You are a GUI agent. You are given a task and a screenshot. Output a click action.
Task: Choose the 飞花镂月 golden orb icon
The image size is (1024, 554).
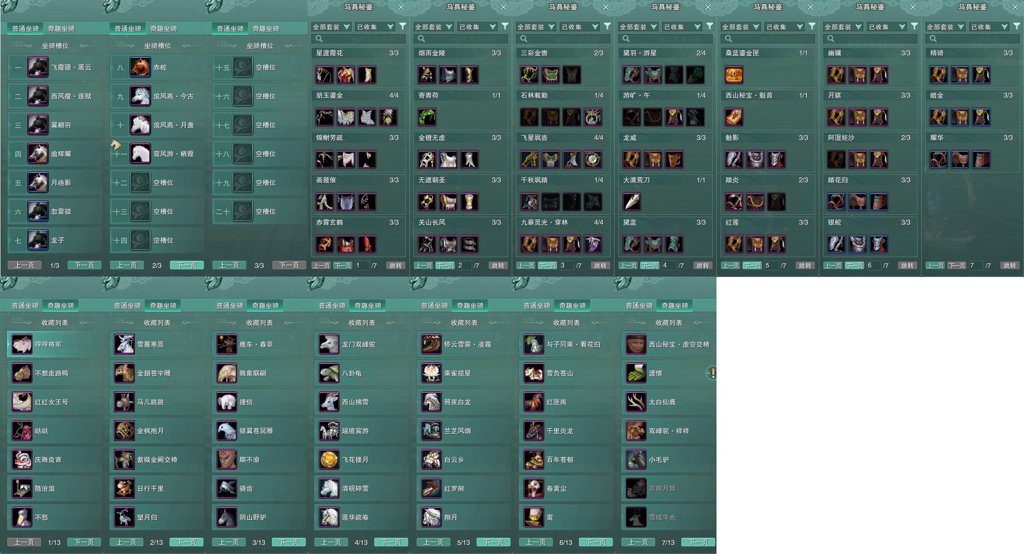329,459
